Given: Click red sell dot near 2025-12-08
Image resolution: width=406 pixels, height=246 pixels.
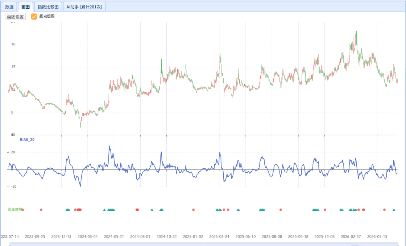Looking at the screenshot, I should 325,210.
